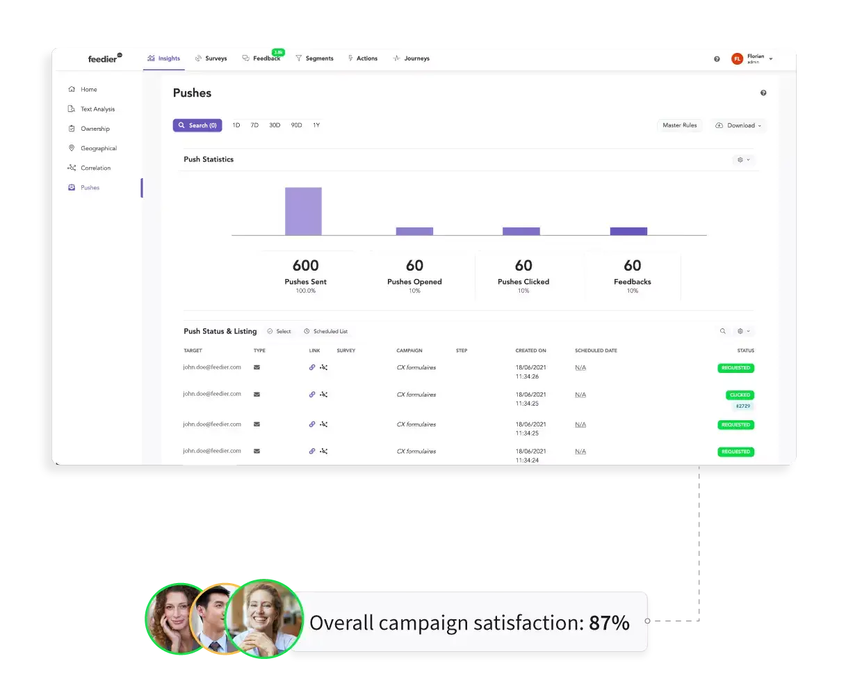Open Push Status listing settings gear dropdown

[744, 331]
